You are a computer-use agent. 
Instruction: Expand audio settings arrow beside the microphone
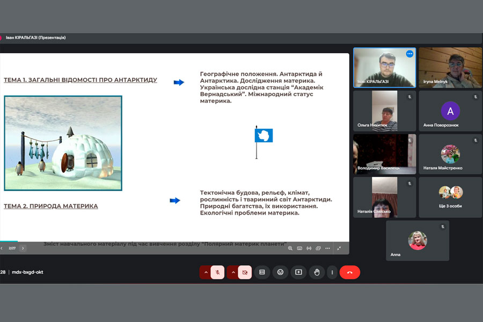pyautogui.click(x=205, y=272)
